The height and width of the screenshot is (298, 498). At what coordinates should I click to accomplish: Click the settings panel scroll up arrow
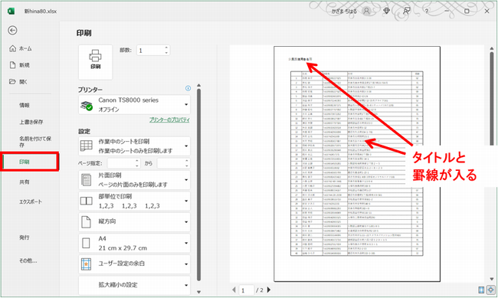(x=199, y=86)
